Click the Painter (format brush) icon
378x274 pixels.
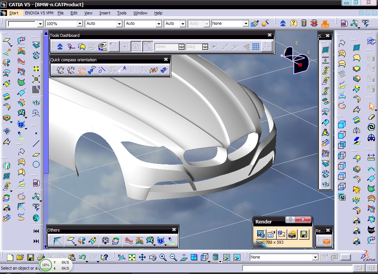click(255, 23)
